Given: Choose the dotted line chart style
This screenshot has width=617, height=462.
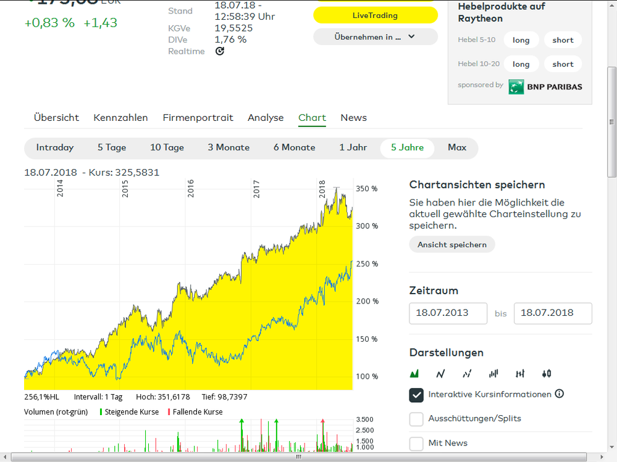Looking at the screenshot, I should [467, 373].
